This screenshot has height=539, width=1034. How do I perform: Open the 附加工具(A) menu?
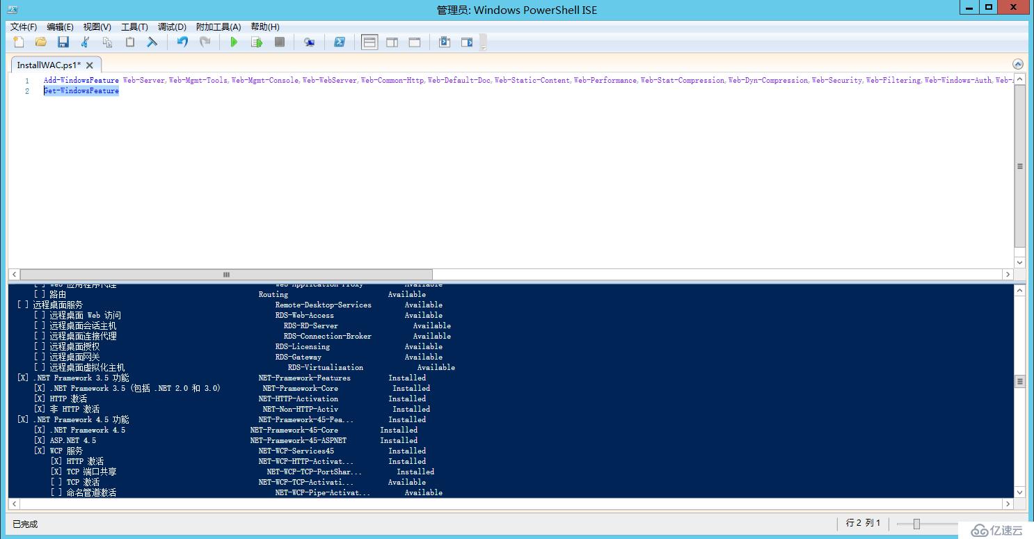click(218, 26)
